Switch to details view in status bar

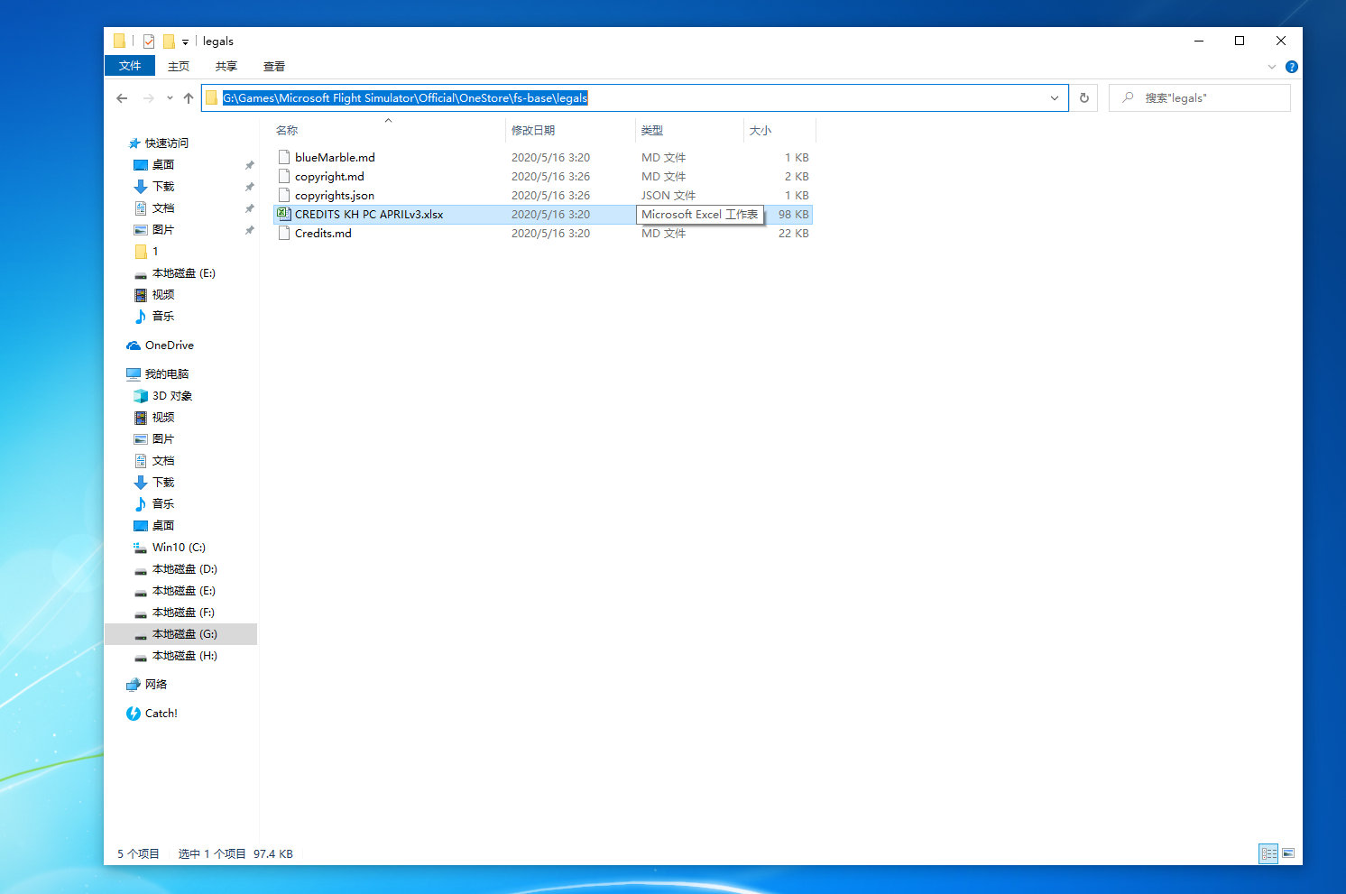[1268, 853]
